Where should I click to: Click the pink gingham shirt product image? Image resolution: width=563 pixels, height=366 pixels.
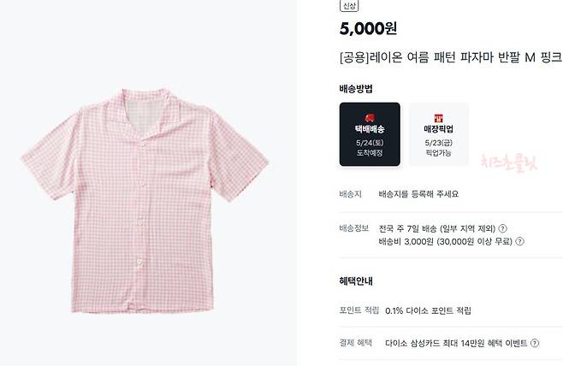(145, 200)
